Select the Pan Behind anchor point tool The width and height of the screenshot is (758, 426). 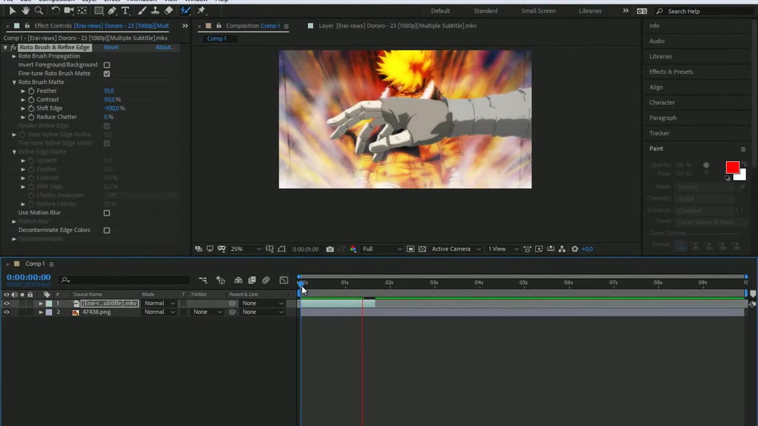pyautogui.click(x=82, y=11)
